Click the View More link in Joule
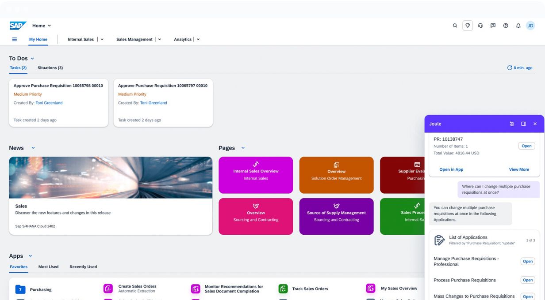This screenshot has height=300, width=545. coord(519,169)
